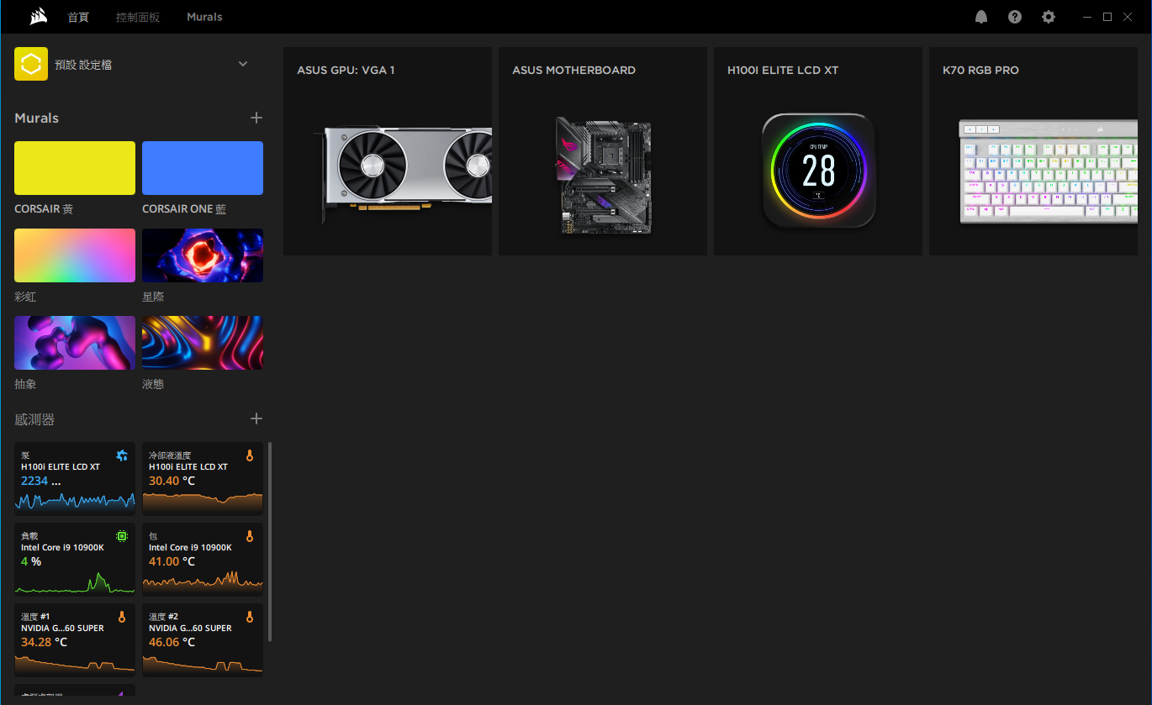The height and width of the screenshot is (705, 1152).
Task: Click the 34.28 °C GPU temperature value
Action: [44, 643]
